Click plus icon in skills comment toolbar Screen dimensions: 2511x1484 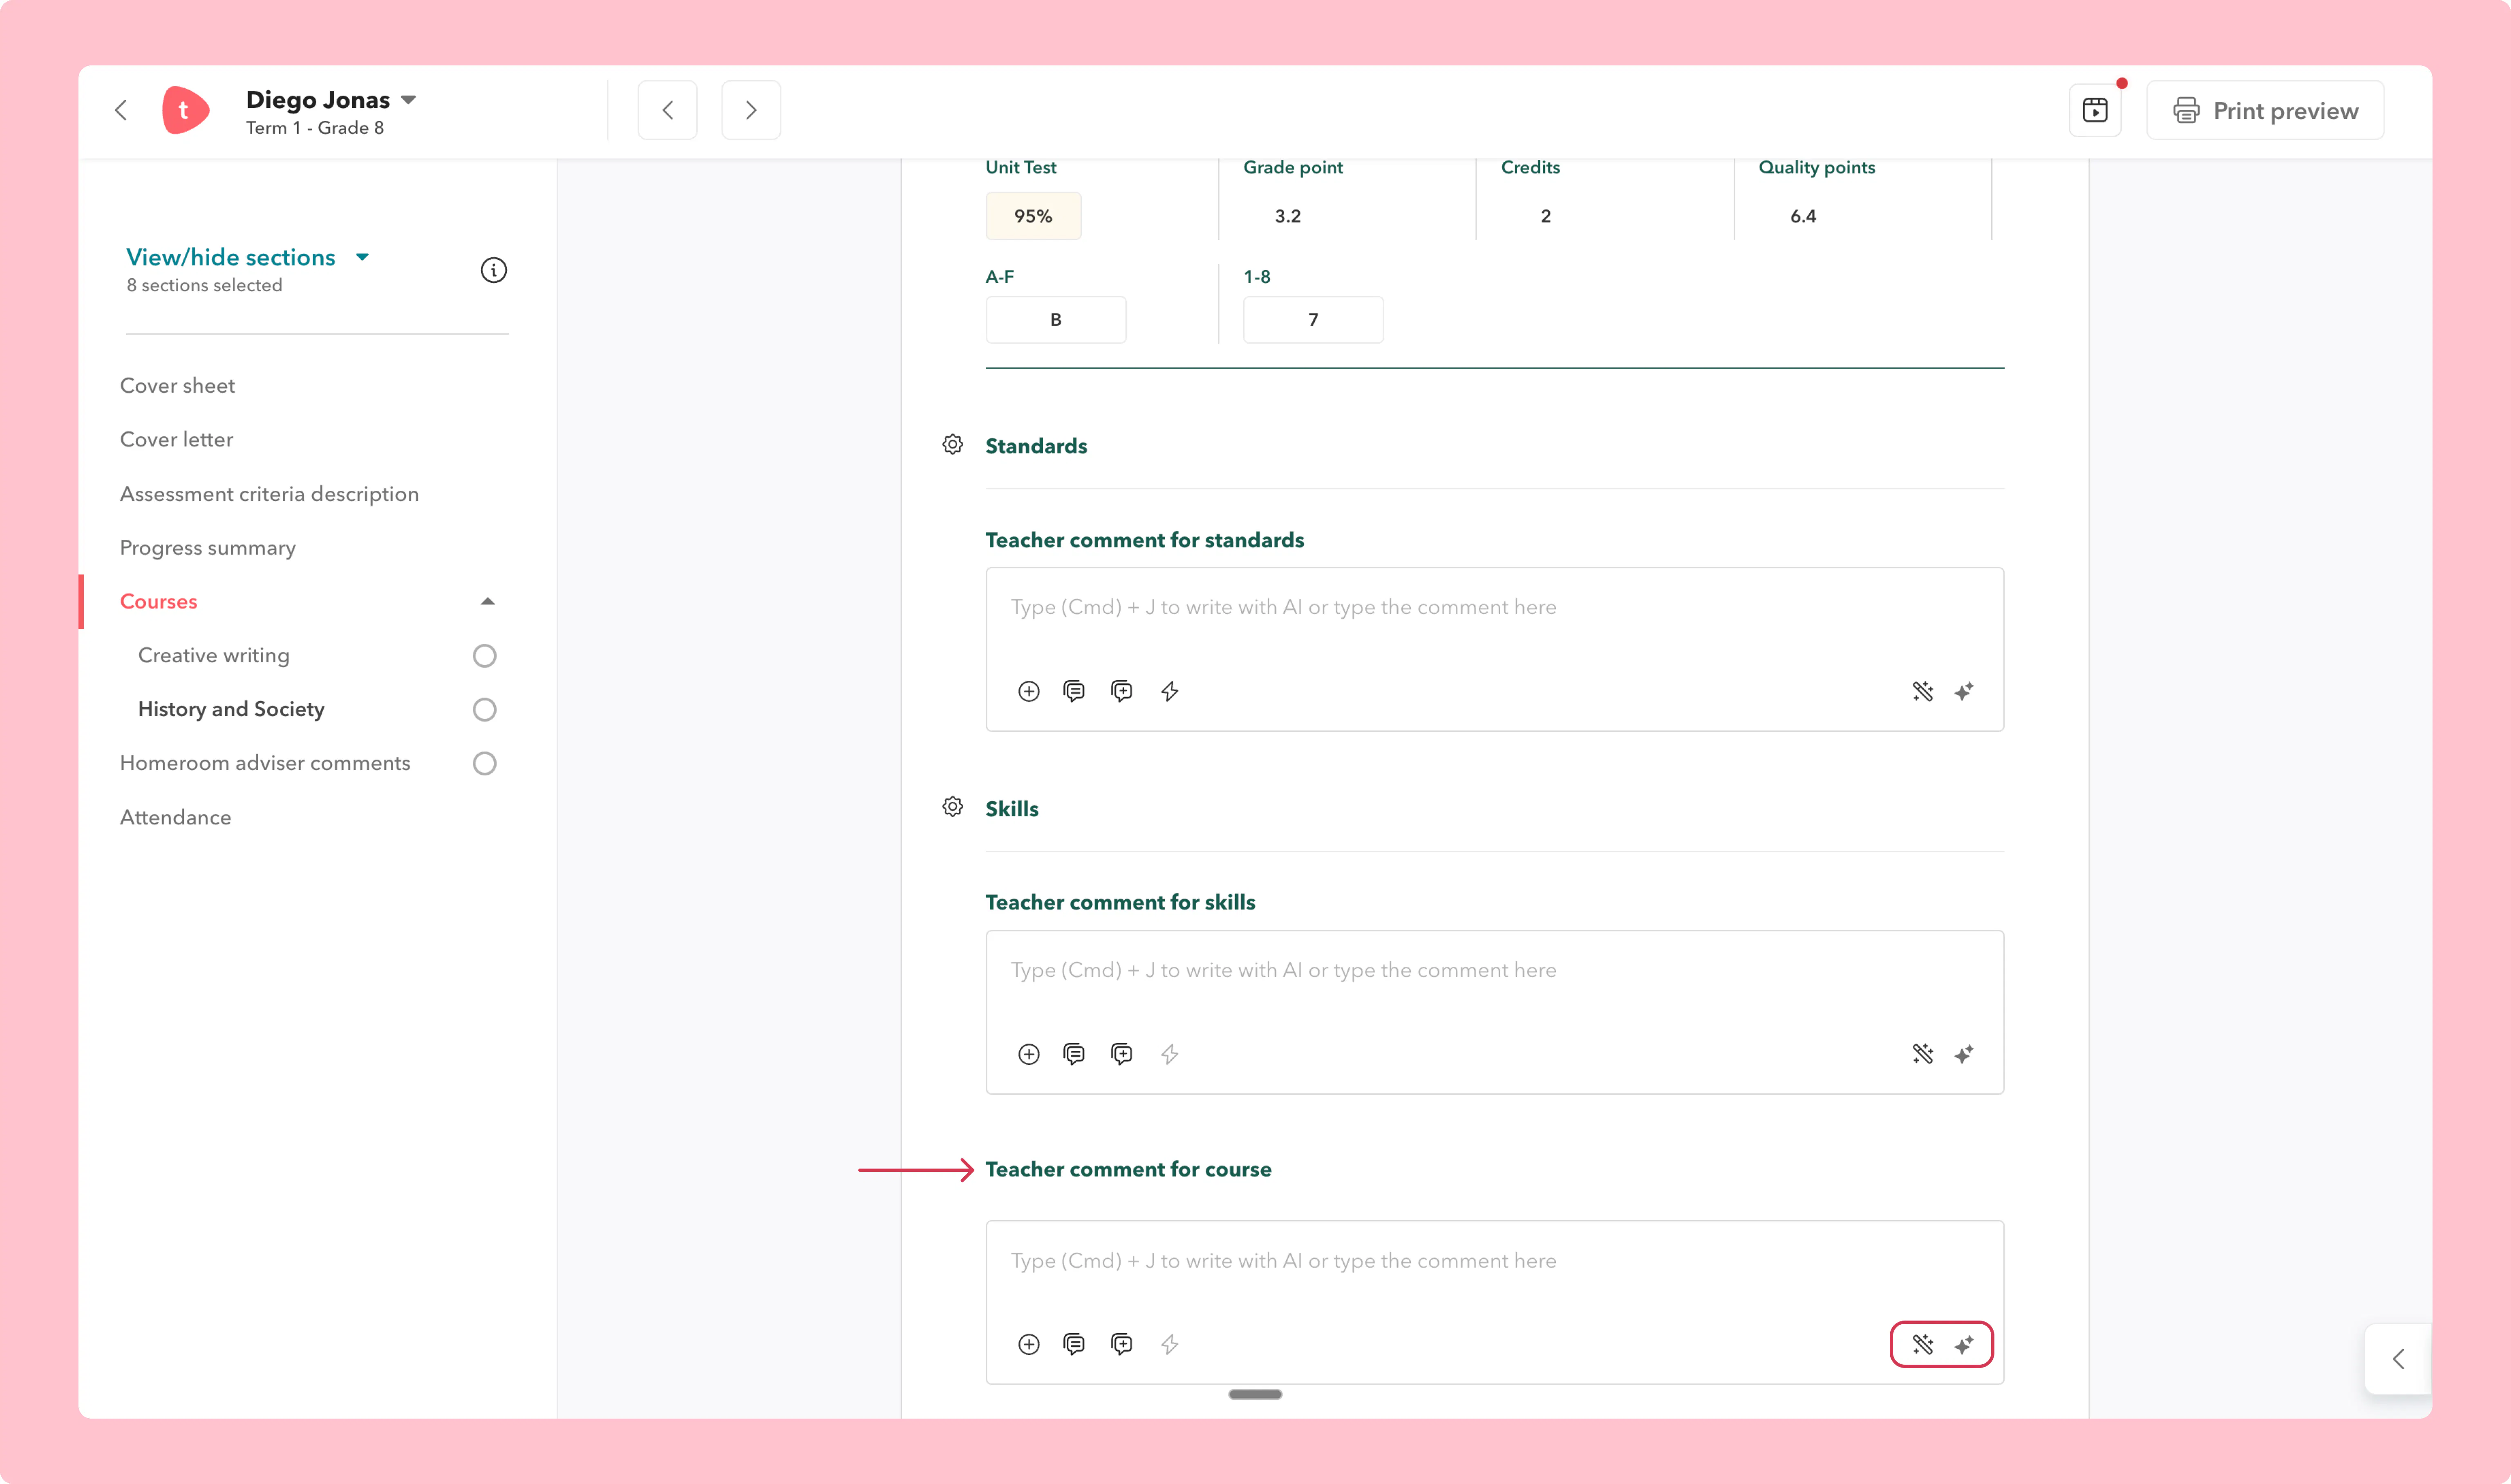1029,1054
